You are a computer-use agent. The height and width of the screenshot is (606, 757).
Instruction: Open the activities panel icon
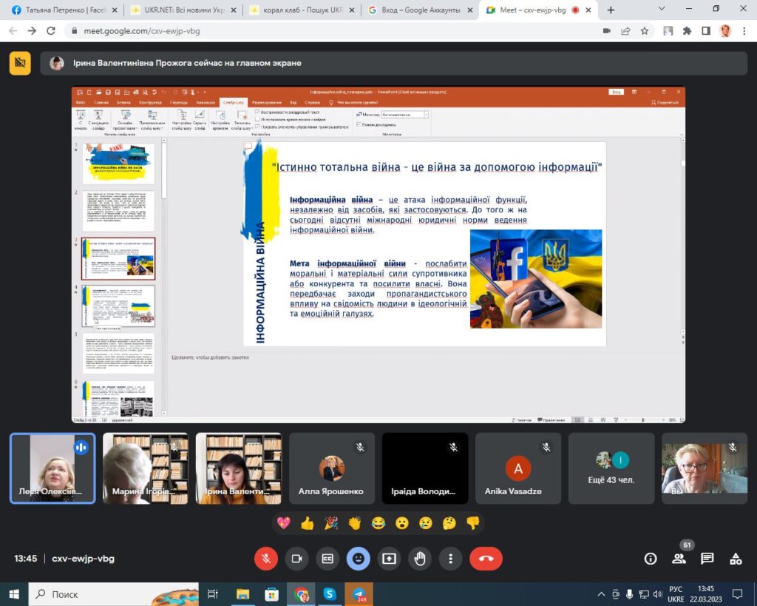[x=736, y=559]
